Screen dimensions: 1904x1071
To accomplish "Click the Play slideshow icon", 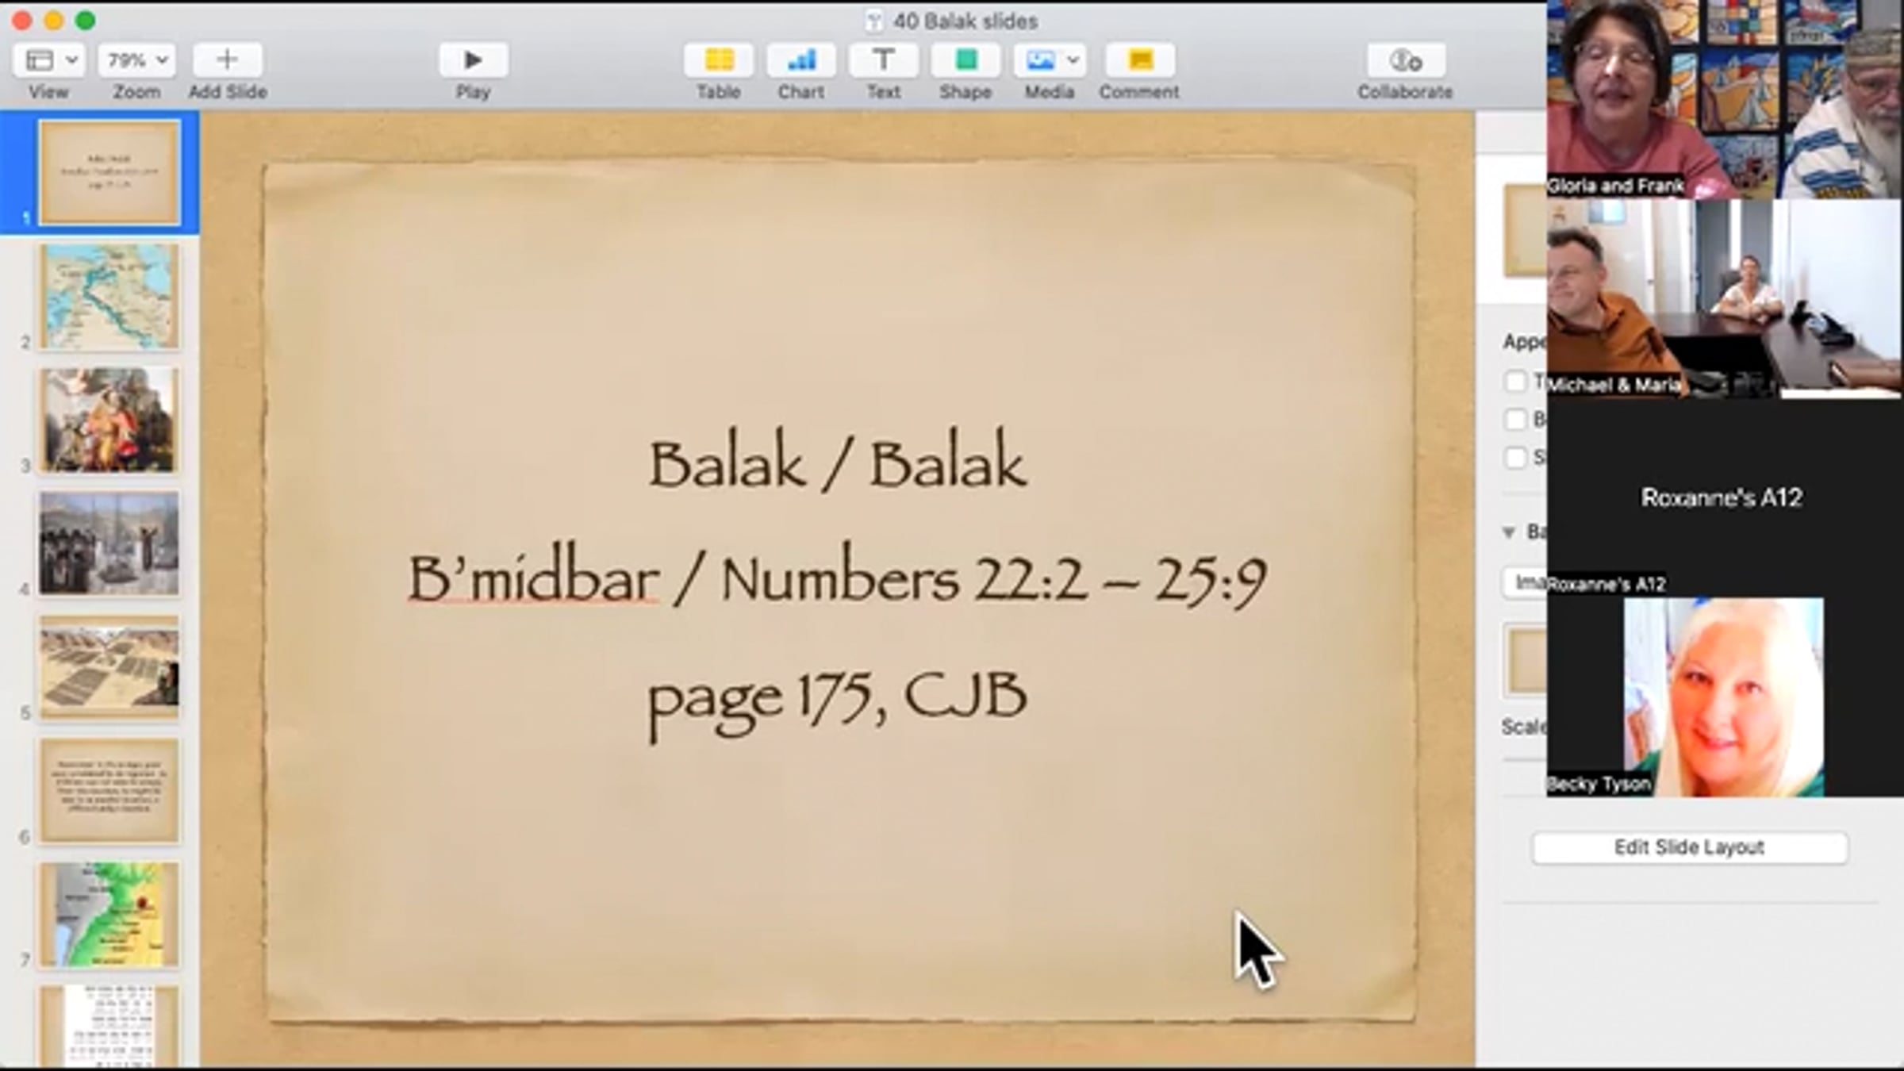I will coord(473,60).
